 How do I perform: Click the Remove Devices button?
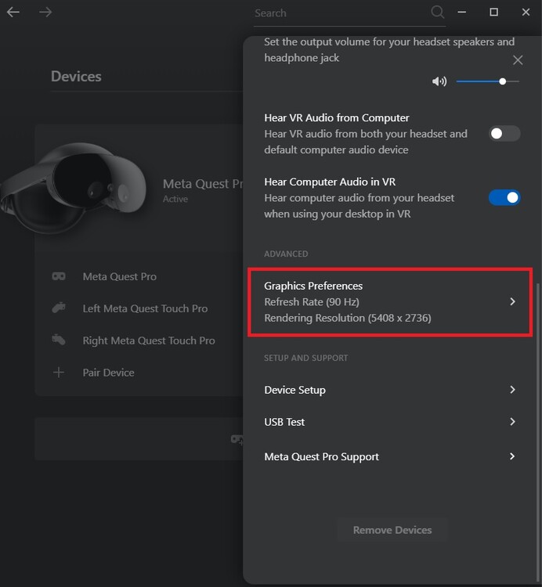(x=392, y=530)
